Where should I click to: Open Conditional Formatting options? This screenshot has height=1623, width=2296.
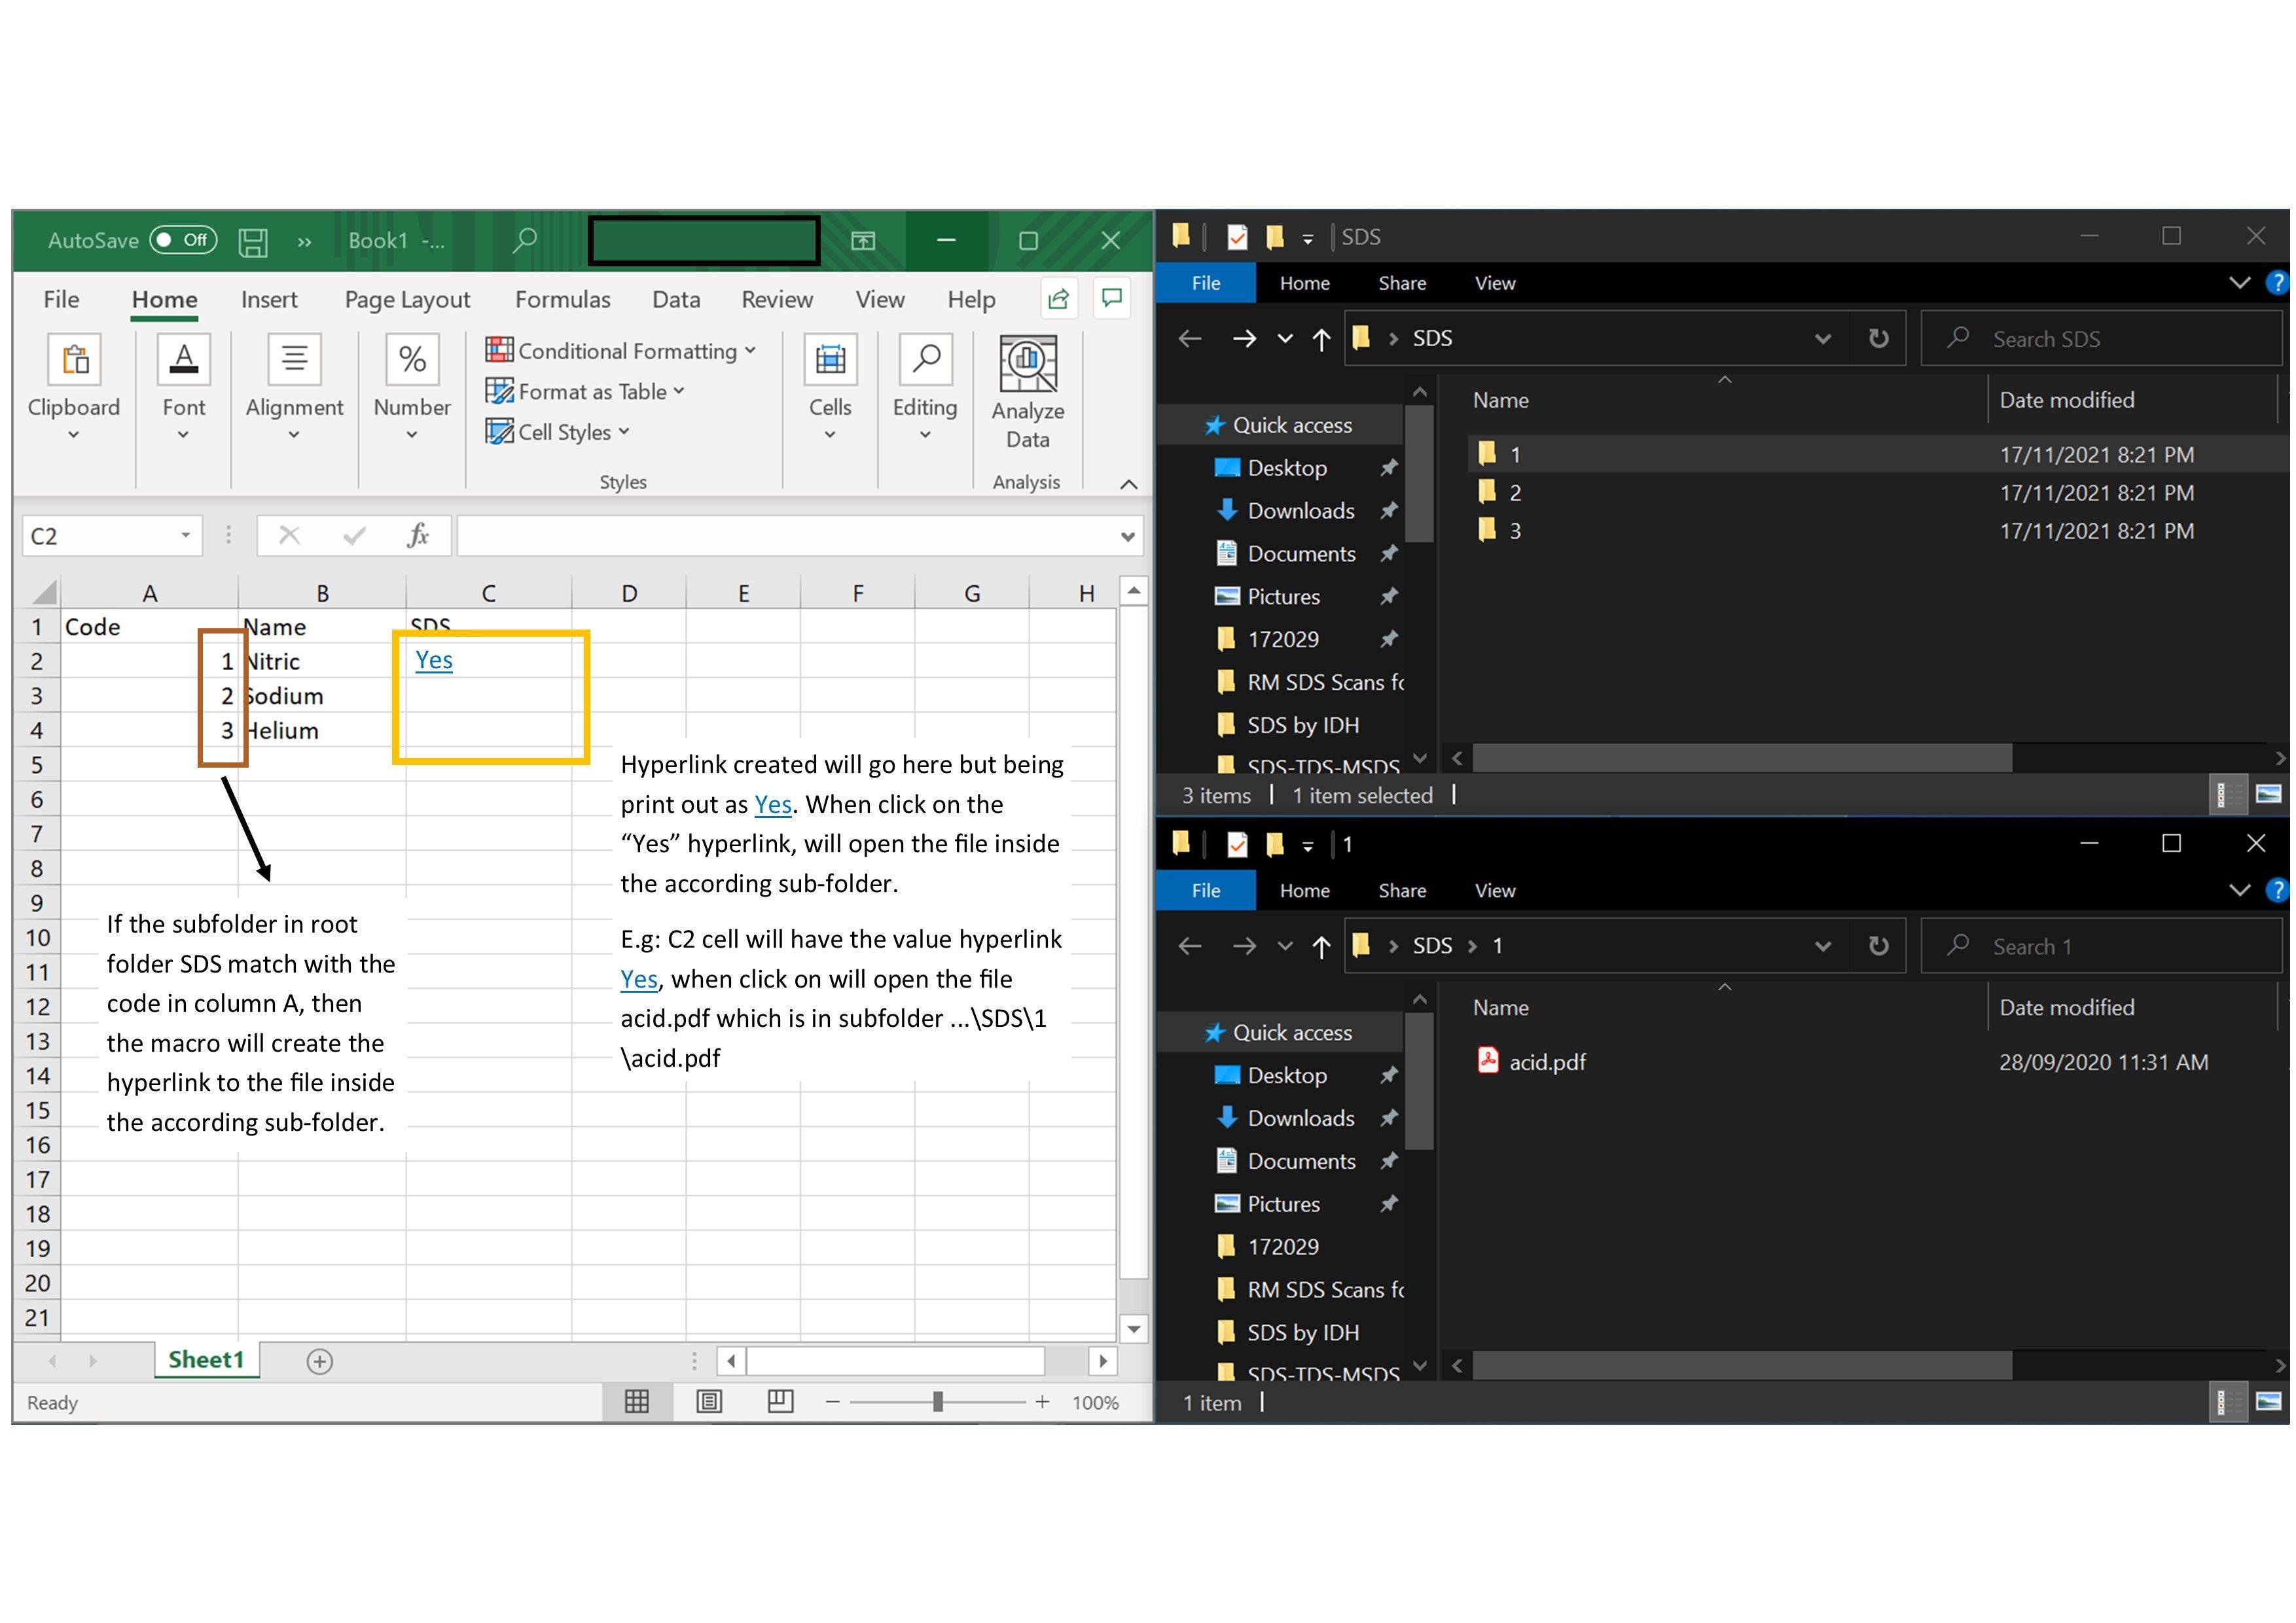click(x=622, y=350)
